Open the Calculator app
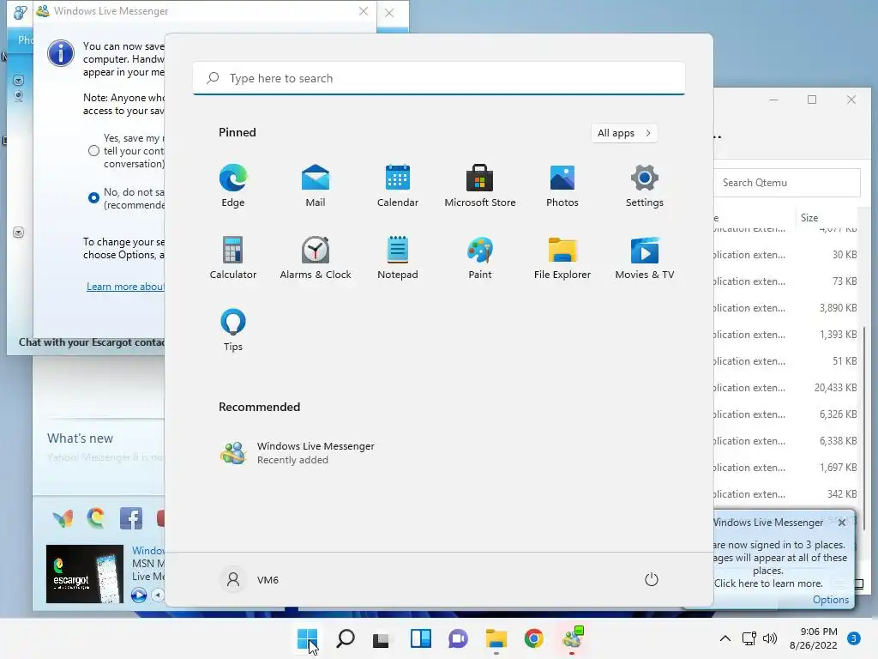 coord(233,257)
